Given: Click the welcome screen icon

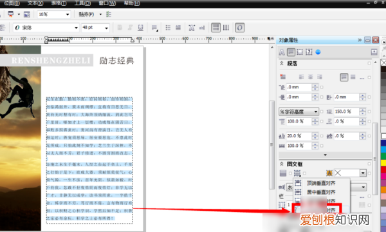Looking at the screenshot, I should tap(26, 14).
